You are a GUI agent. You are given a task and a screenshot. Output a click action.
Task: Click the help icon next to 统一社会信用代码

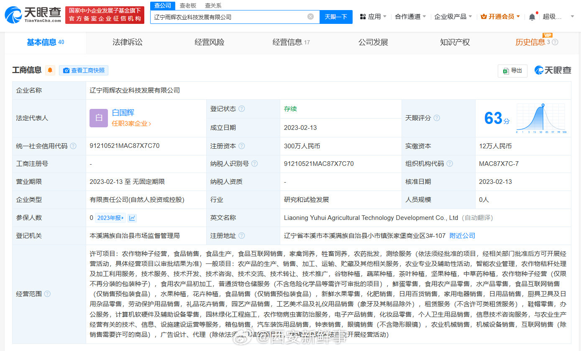[x=73, y=146]
